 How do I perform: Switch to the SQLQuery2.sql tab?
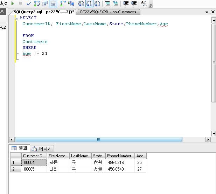pos(44,12)
